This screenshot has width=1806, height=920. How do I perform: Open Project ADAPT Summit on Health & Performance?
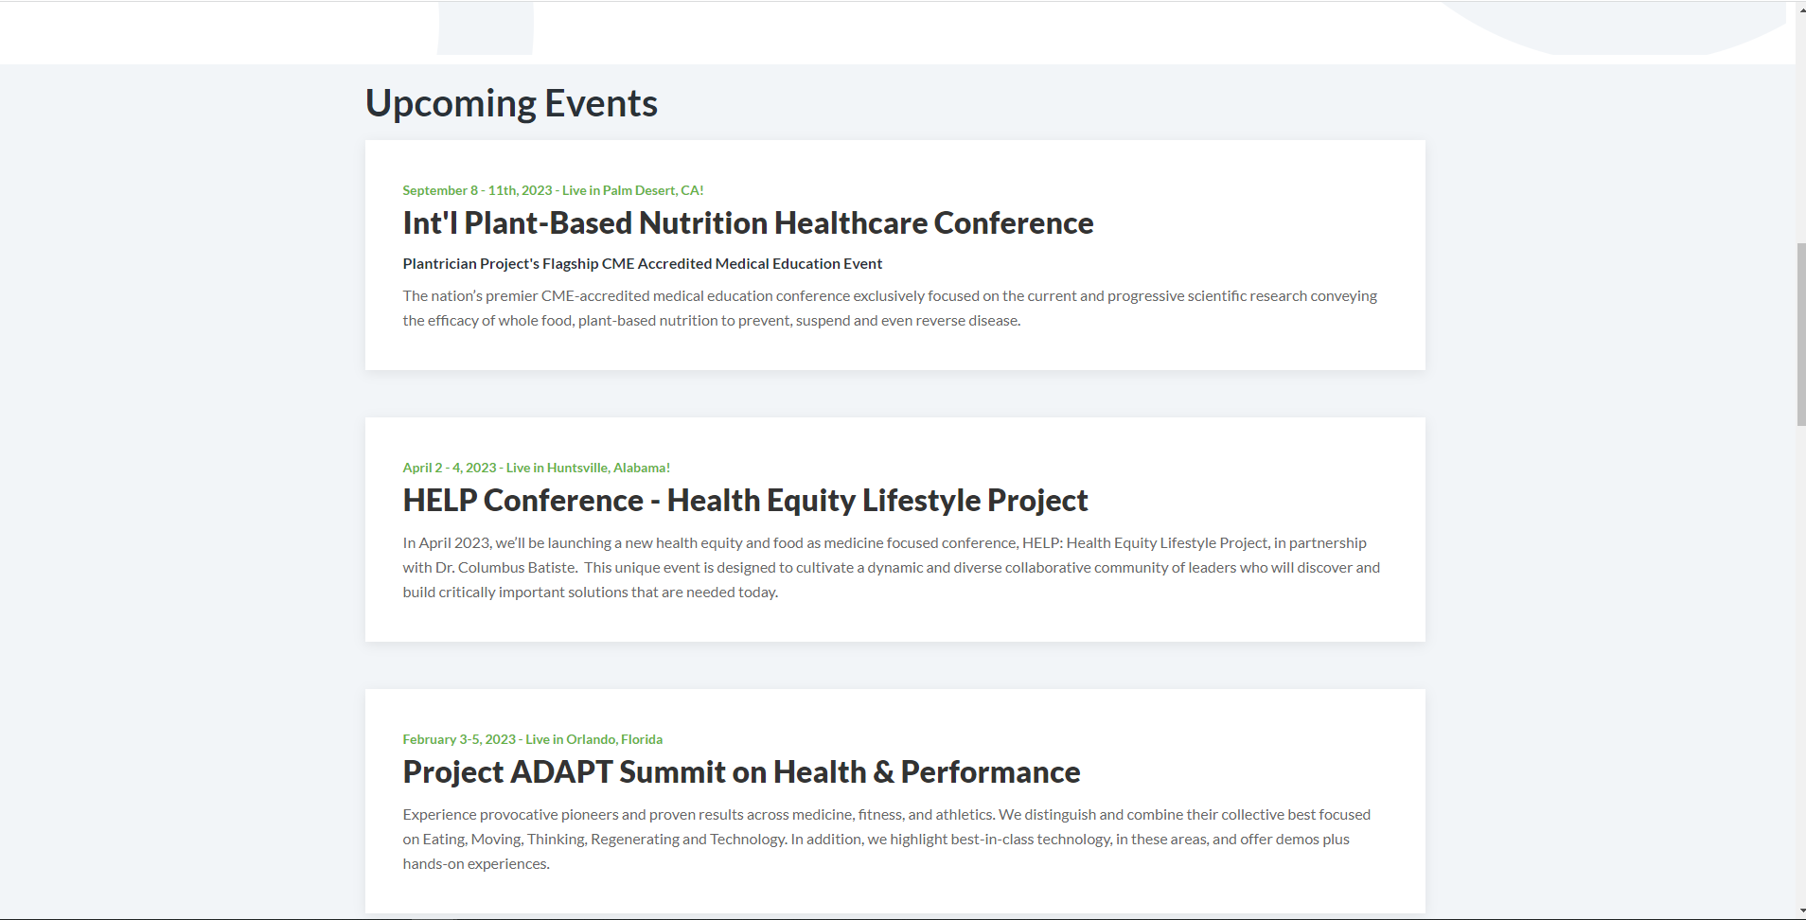[741, 772]
